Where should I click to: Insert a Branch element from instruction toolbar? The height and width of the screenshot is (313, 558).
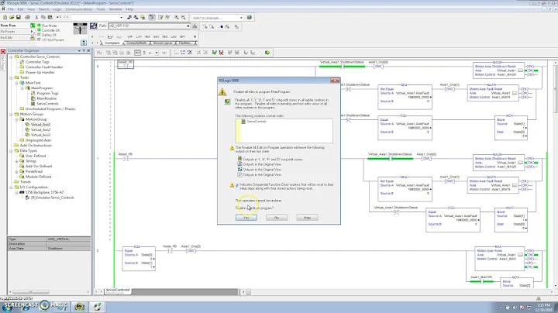(x=110, y=36)
